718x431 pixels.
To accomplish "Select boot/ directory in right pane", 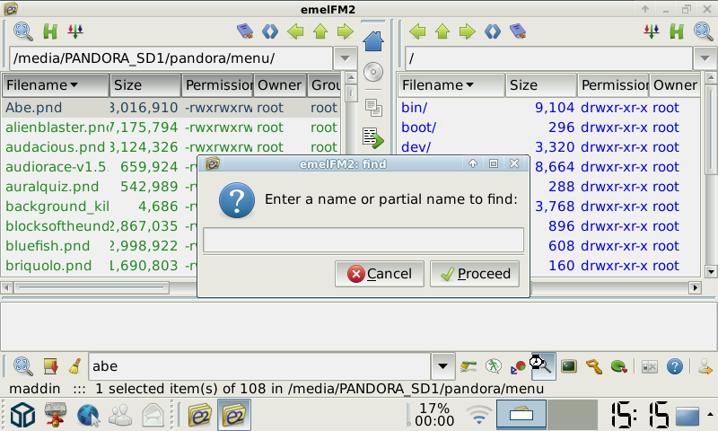I will pos(549,128).
